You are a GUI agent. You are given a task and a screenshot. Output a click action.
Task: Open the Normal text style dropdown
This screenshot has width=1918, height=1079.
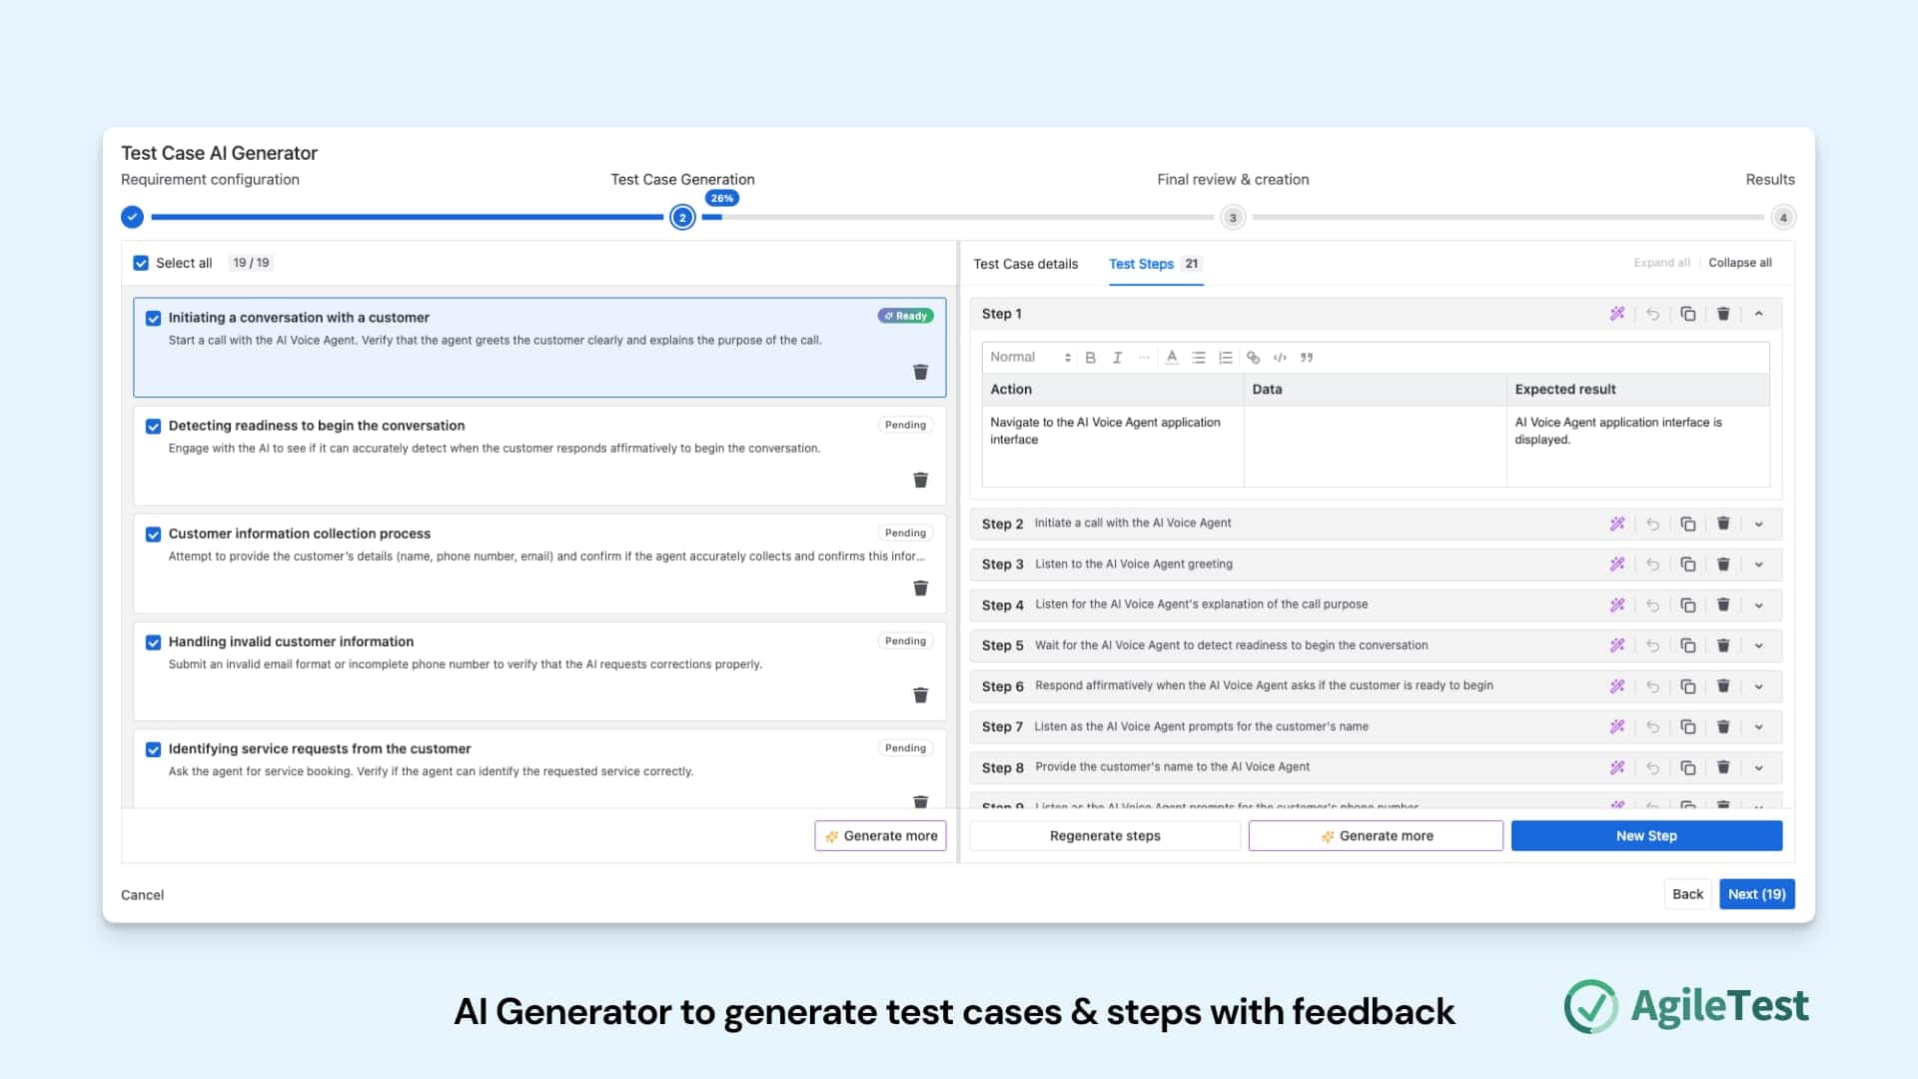tap(1030, 358)
